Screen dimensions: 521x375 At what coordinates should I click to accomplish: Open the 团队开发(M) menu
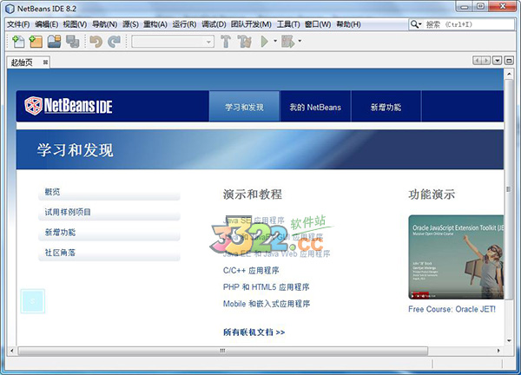click(x=251, y=24)
